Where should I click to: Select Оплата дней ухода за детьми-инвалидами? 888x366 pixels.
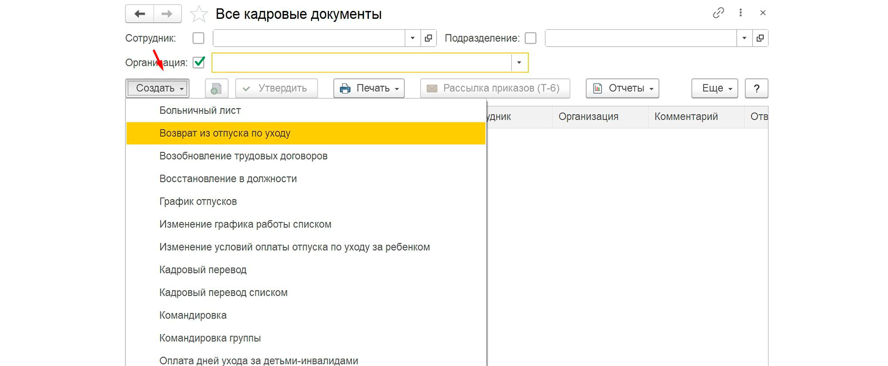coord(306,359)
